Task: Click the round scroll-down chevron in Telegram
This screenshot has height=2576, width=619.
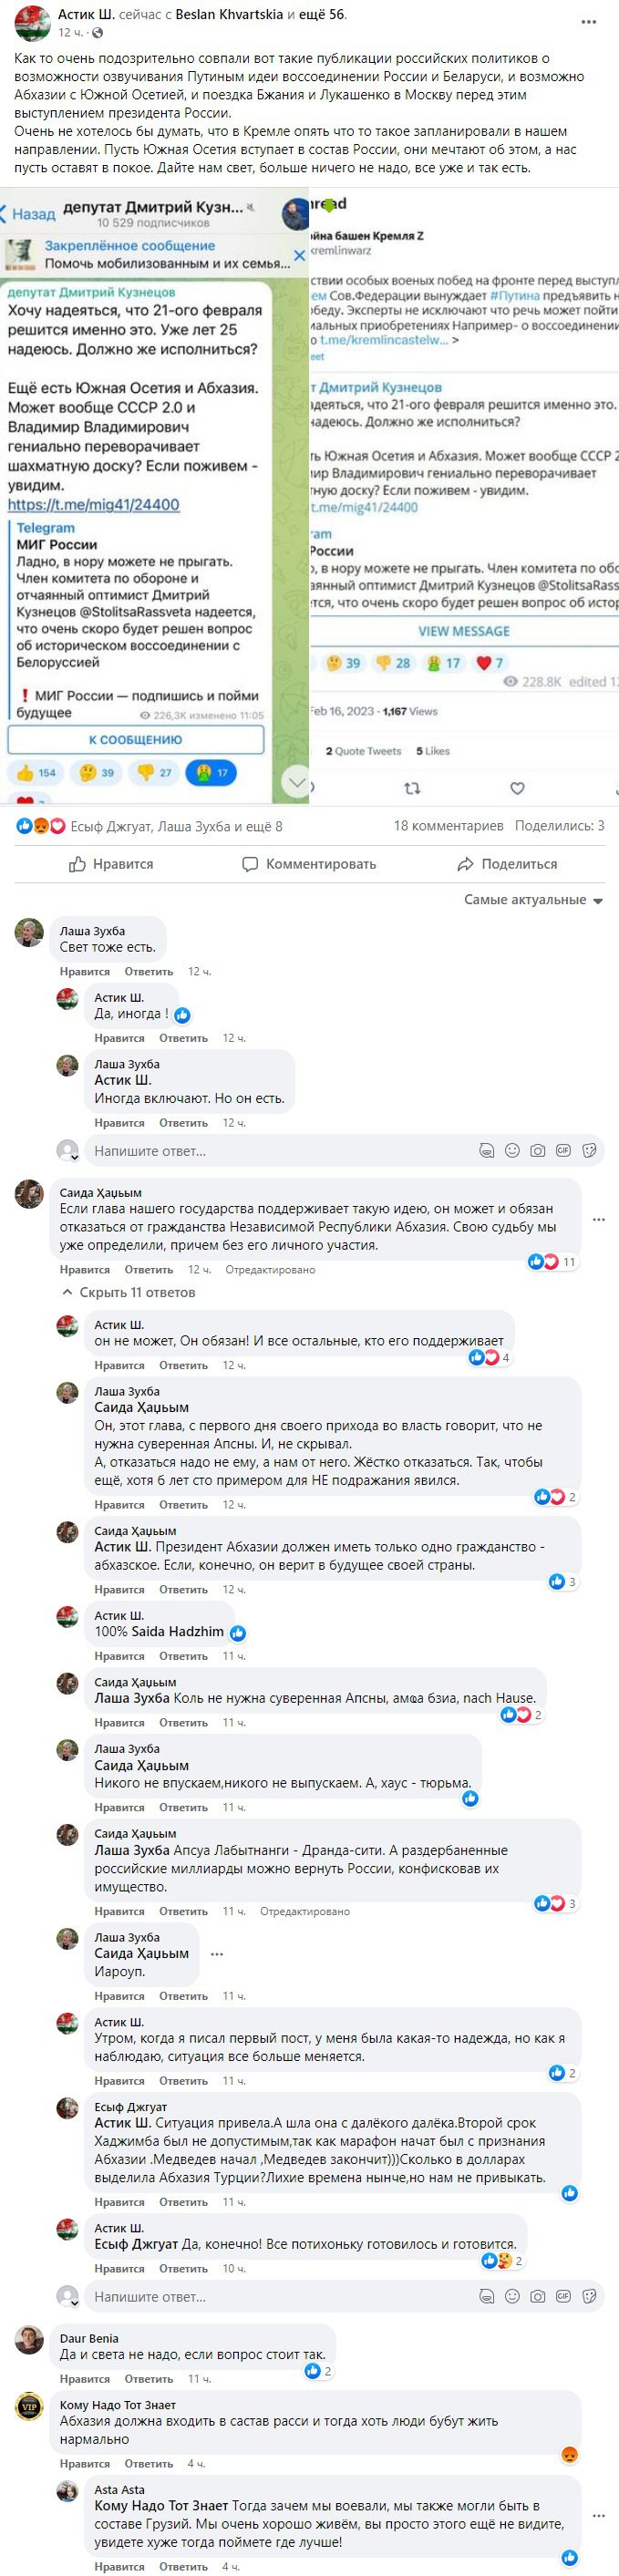Action: (296, 781)
